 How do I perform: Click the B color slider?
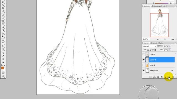click(x=162, y=3)
